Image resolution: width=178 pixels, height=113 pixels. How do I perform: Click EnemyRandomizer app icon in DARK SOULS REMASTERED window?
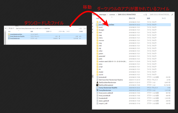pyautogui.click(x=97, y=90)
